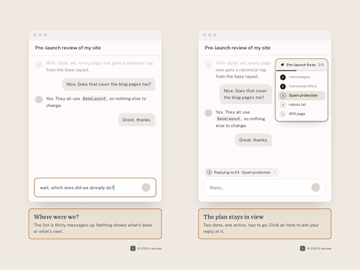Click faded assistant avatar at top of left chat

39,64
